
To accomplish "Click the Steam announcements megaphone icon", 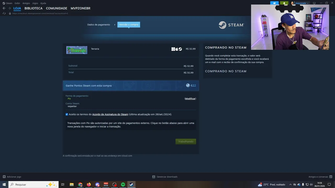I will [x=274, y=3].
